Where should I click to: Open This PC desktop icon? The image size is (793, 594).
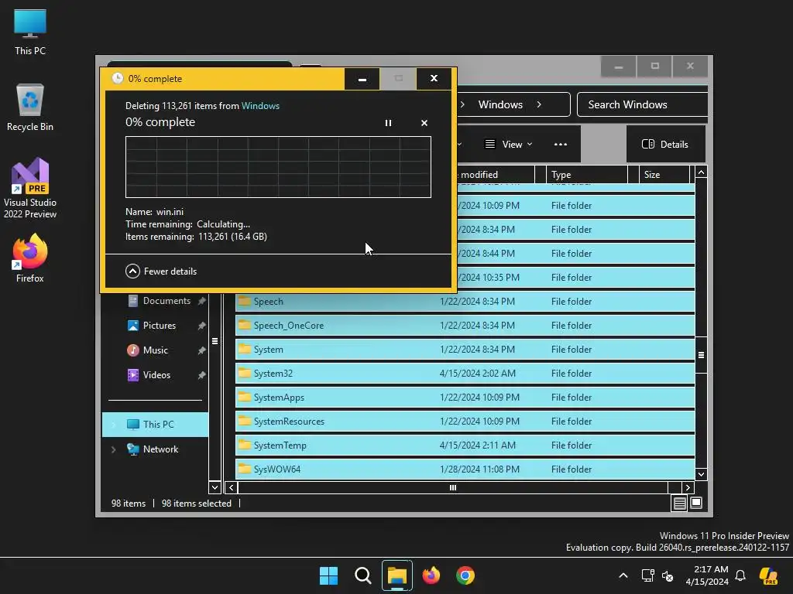click(x=30, y=31)
